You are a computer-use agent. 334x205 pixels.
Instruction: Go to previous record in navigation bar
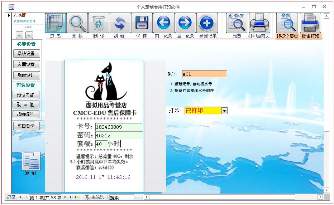26,197
